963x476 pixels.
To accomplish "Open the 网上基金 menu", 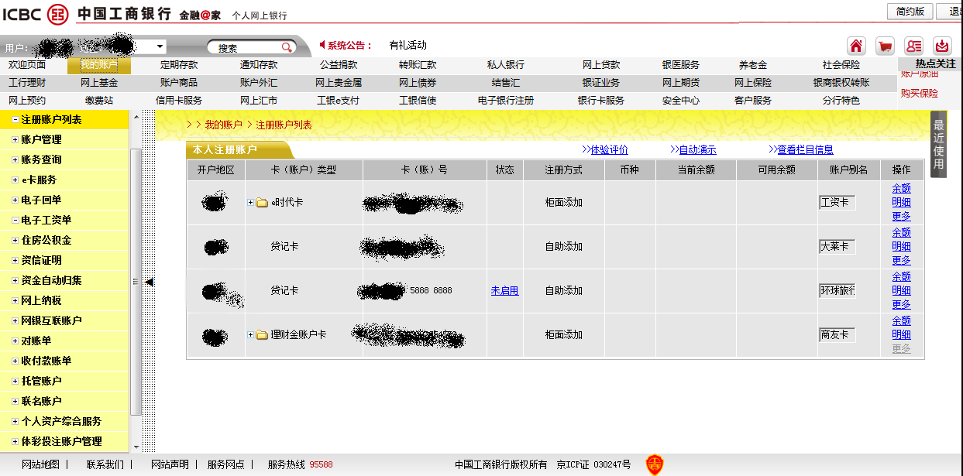I will pos(99,83).
